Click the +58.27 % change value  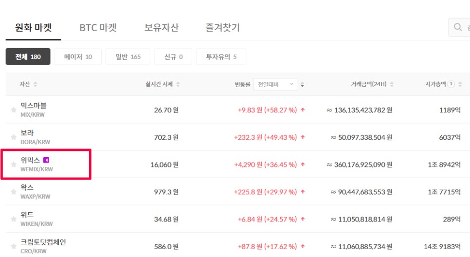coord(280,110)
